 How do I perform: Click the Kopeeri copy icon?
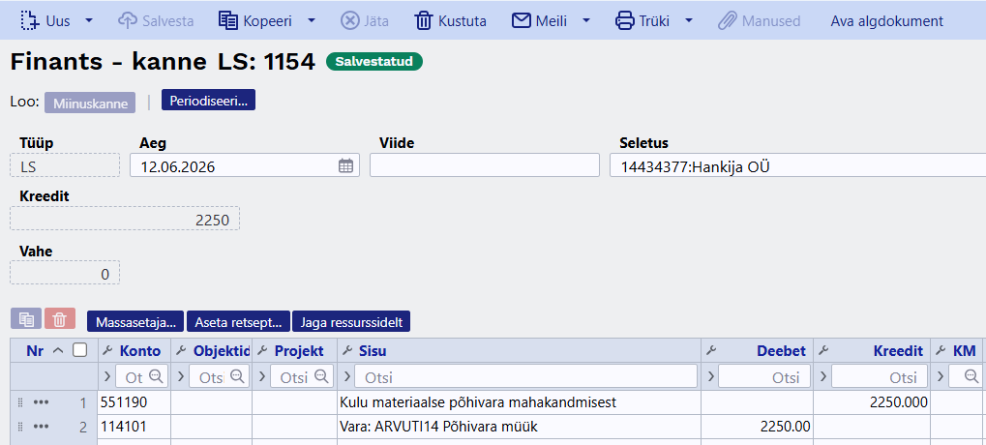tap(227, 20)
